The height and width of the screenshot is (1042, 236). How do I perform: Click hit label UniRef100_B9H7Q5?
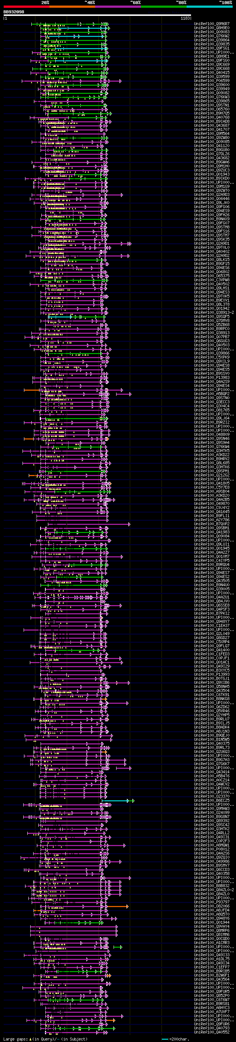coord(212,113)
